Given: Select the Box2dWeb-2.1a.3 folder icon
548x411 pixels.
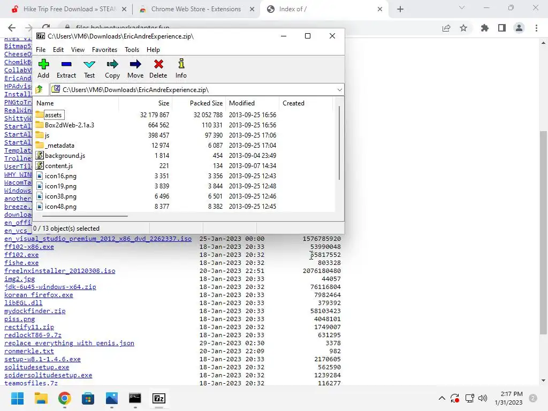Looking at the screenshot, I should pyautogui.click(x=40, y=124).
